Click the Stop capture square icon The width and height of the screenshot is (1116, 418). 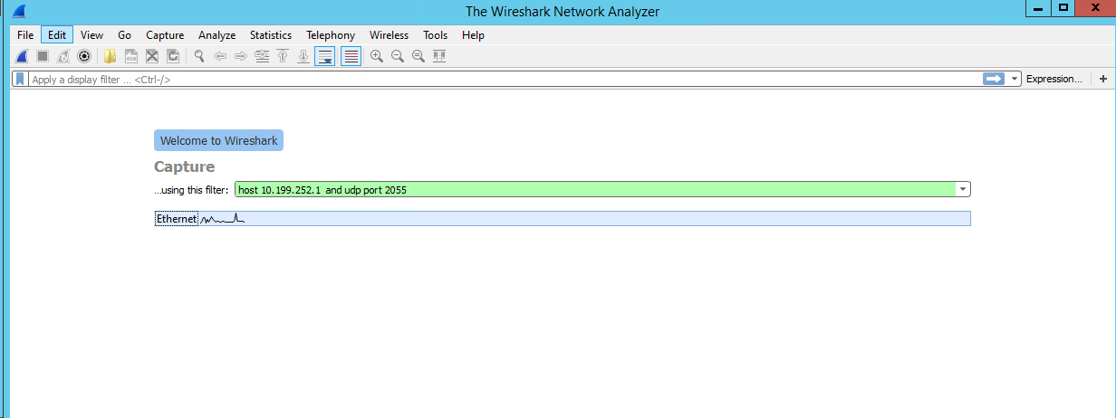pyautogui.click(x=42, y=56)
